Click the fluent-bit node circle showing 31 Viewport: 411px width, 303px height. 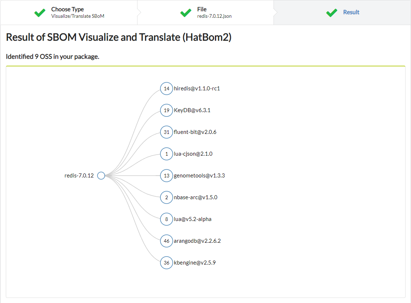167,132
